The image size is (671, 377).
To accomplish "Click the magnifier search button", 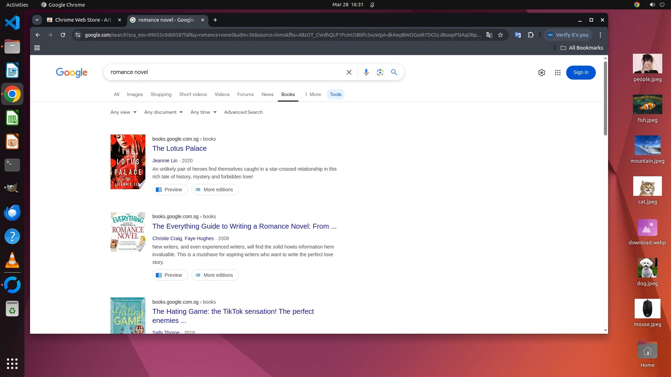I will 394,72.
